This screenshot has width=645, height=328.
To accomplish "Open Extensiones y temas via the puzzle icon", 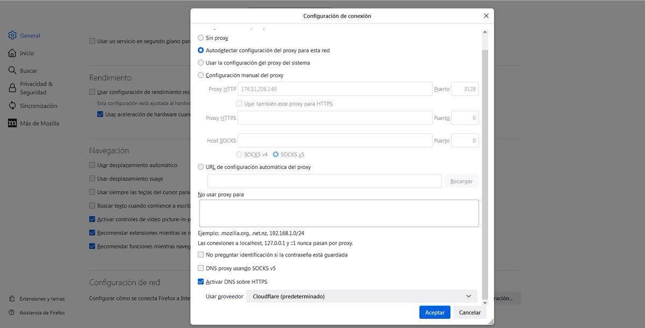I will pyautogui.click(x=12, y=298).
